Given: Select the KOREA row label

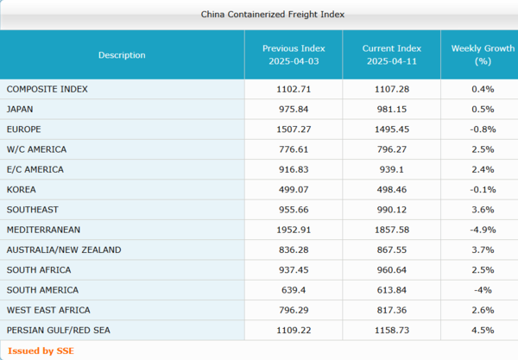Looking at the screenshot, I should [20, 189].
